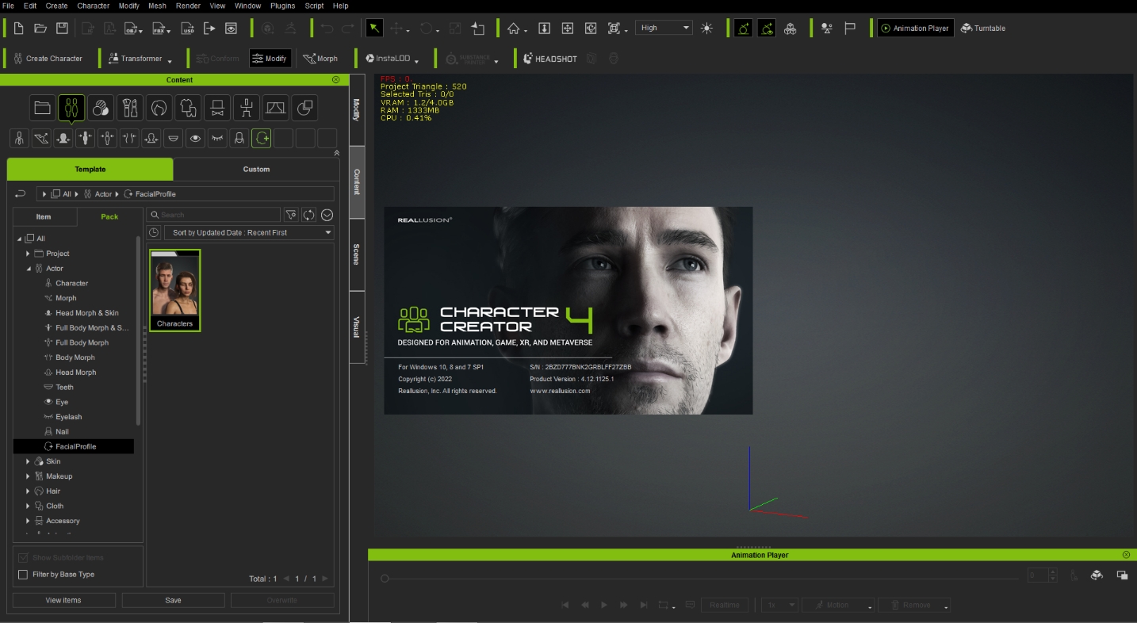Open the Stage curtain category icon
Screen dimensions: 1137x623
(275, 108)
